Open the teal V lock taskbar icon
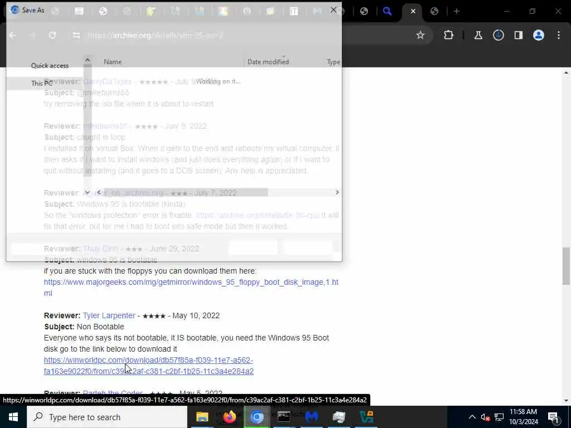This screenshot has height=428, width=571. tap(366, 417)
